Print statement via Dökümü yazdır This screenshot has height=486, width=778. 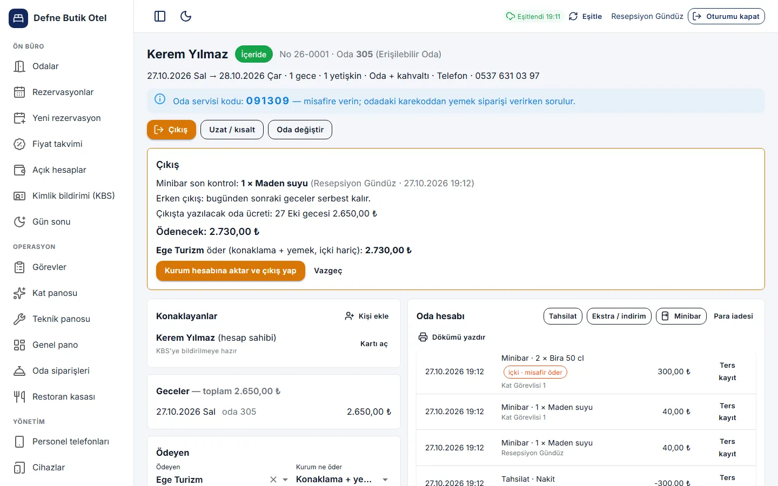tap(452, 337)
